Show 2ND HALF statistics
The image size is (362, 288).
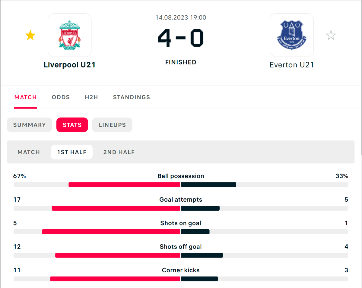[119, 152]
